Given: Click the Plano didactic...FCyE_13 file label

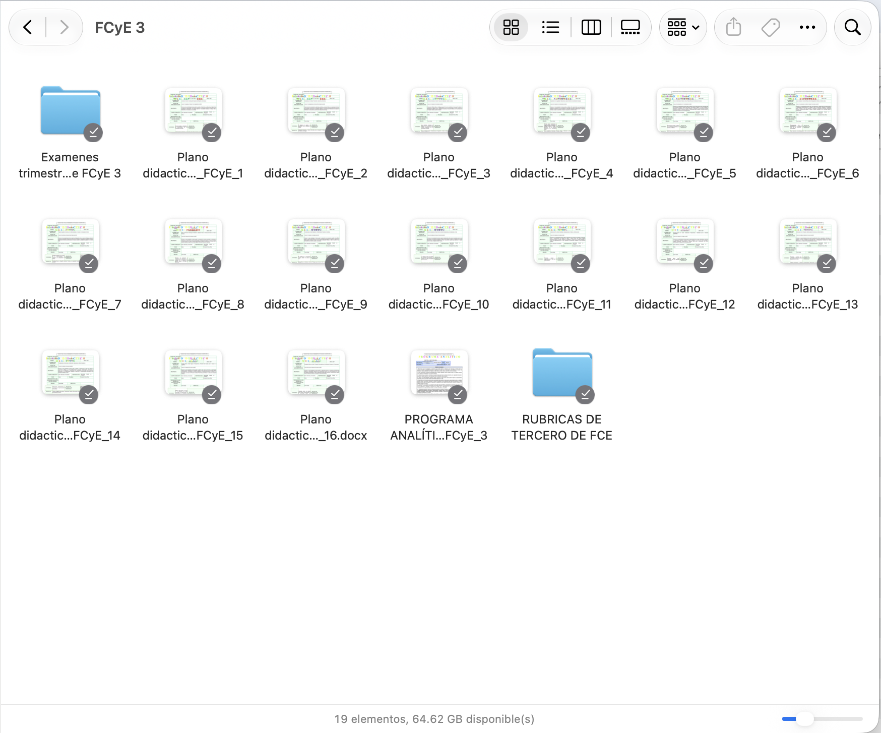Looking at the screenshot, I should [808, 296].
